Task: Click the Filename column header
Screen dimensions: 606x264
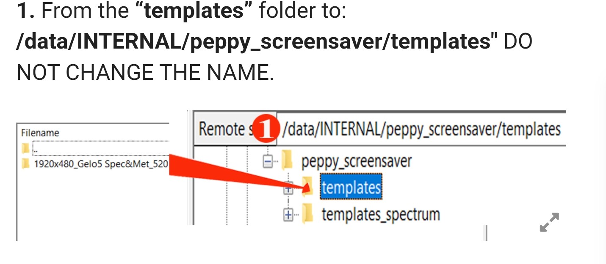Action: (x=40, y=133)
